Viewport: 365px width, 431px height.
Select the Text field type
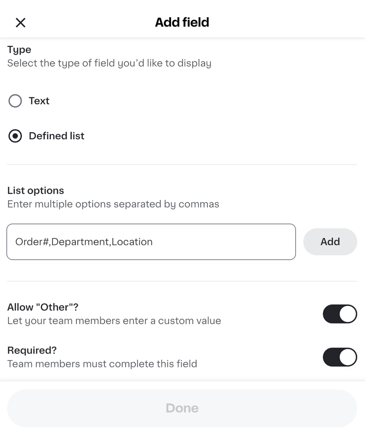(x=15, y=101)
